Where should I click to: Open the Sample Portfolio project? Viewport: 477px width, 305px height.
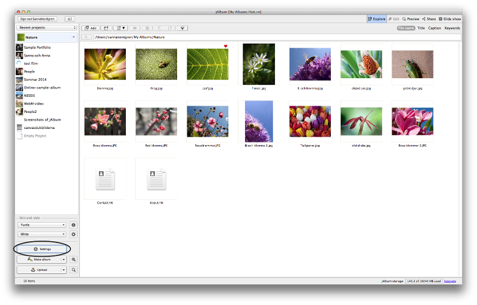click(47, 48)
